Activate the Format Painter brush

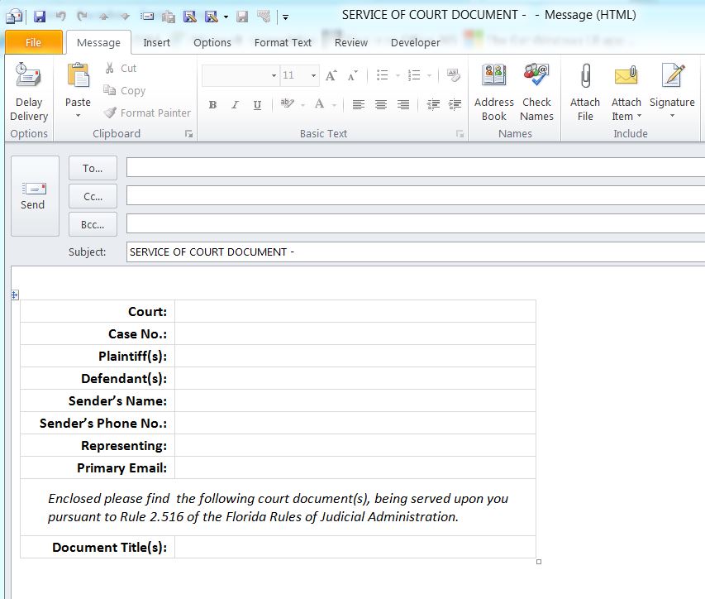[146, 113]
